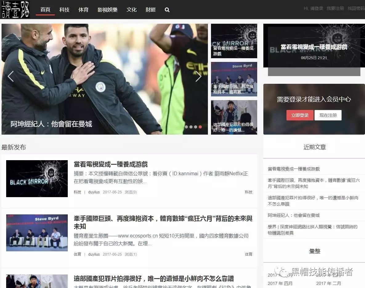Open article 牽手國際巨頭、再度擁抱資本 title
This screenshot has width=365, height=288.
(x=163, y=222)
